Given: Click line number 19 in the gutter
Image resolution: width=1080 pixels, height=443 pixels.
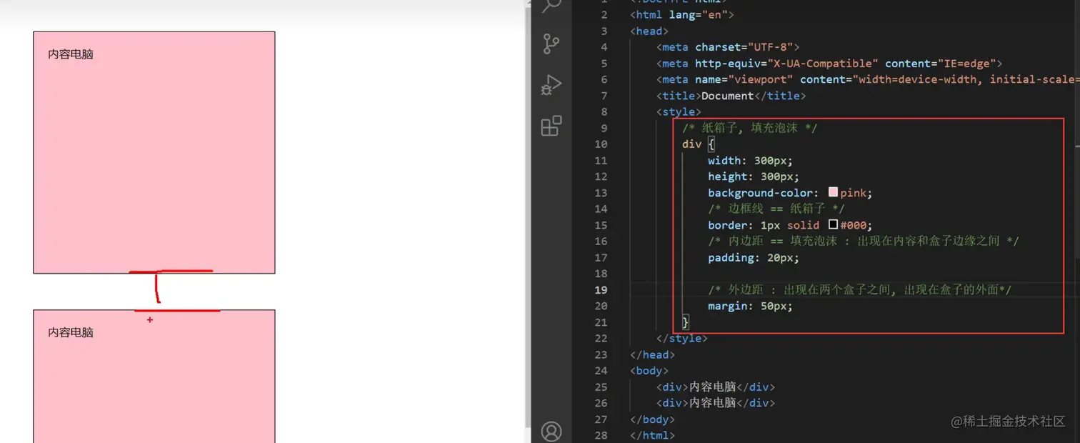Looking at the screenshot, I should pyautogui.click(x=601, y=289).
